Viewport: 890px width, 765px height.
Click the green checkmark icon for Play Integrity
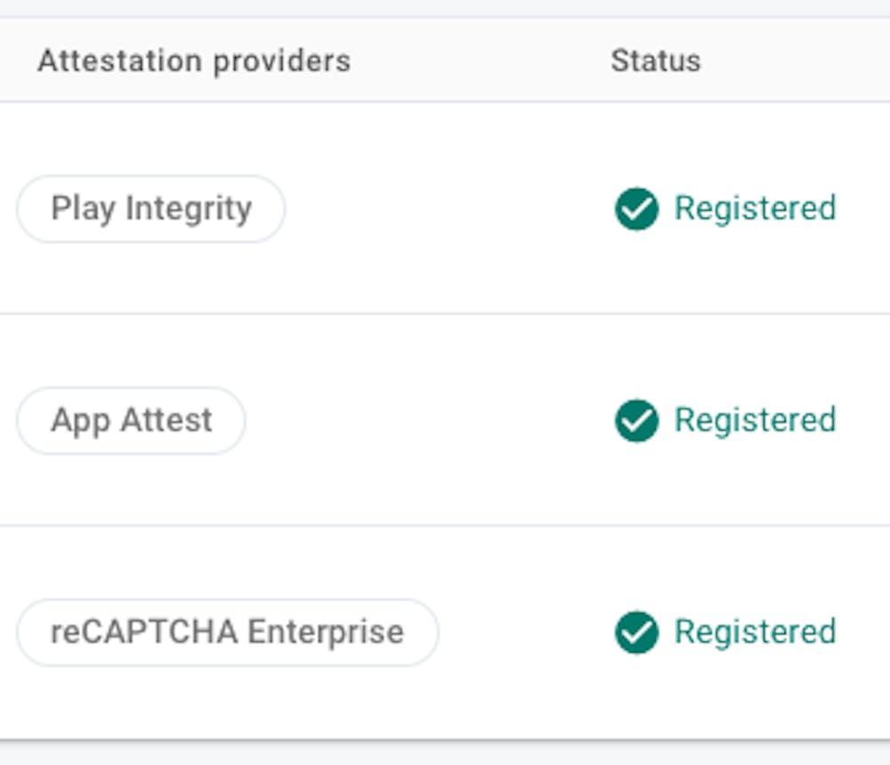636,209
